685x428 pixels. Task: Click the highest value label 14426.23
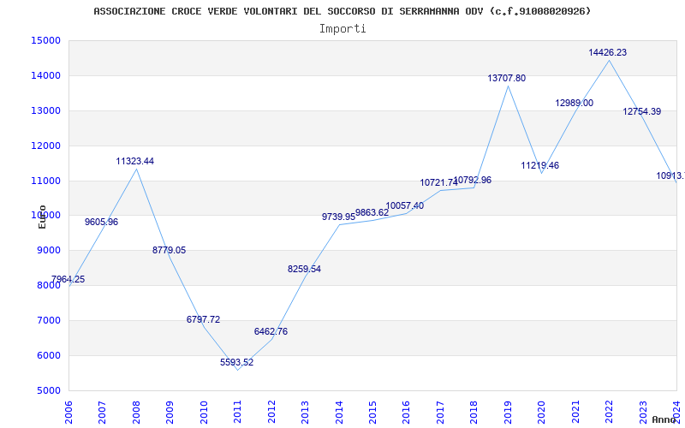(608, 52)
